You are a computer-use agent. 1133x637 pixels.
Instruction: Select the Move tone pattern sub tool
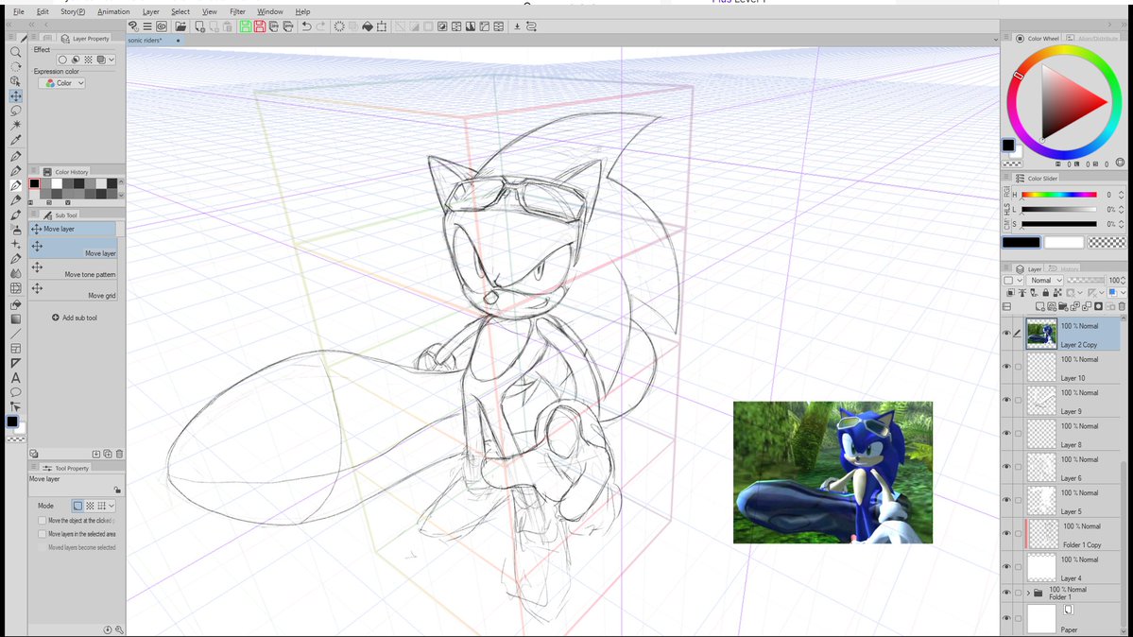(x=73, y=270)
